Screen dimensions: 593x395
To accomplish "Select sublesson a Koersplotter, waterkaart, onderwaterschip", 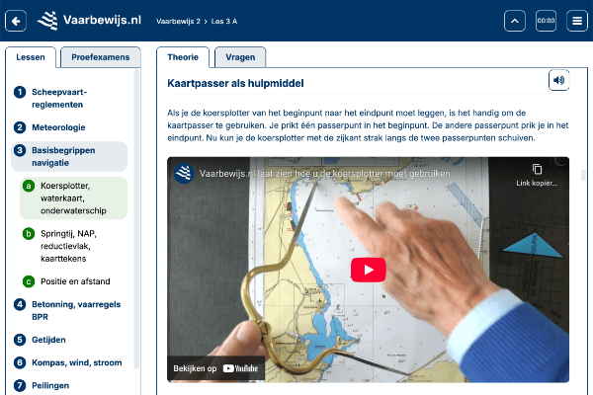I will 73,198.
